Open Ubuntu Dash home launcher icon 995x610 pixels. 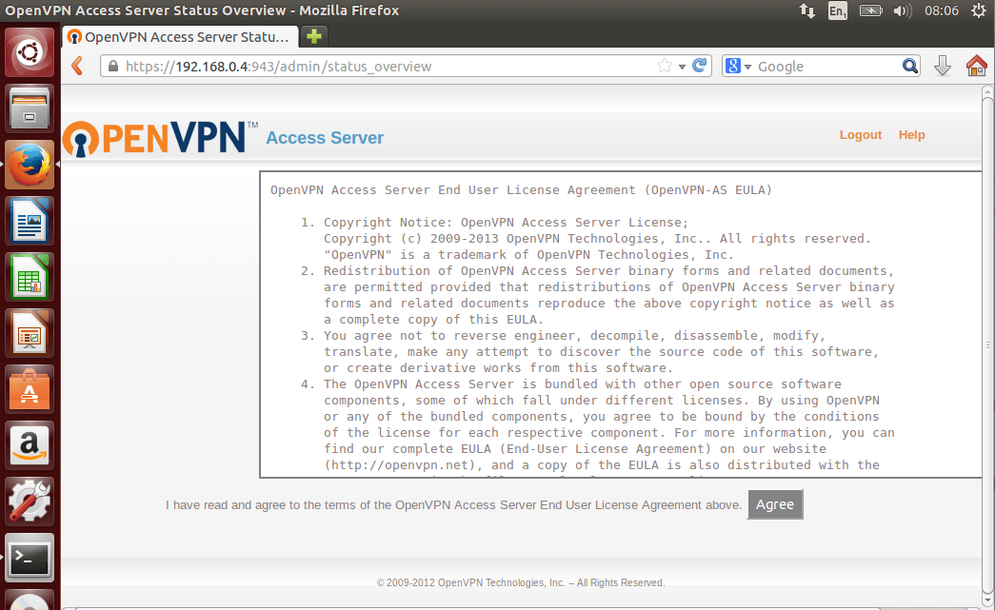coord(30,52)
